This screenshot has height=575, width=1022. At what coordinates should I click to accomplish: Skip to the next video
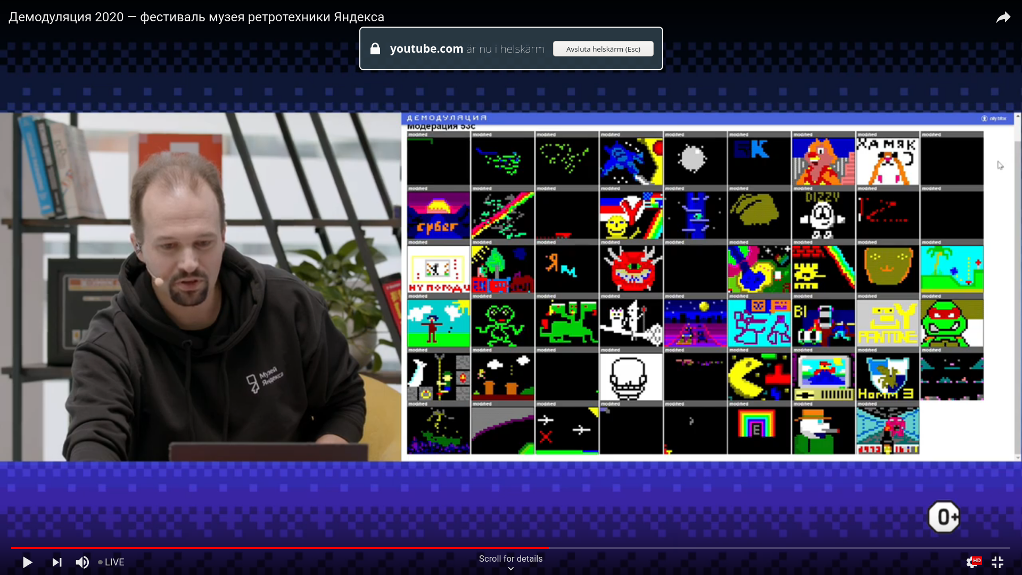[56, 562]
